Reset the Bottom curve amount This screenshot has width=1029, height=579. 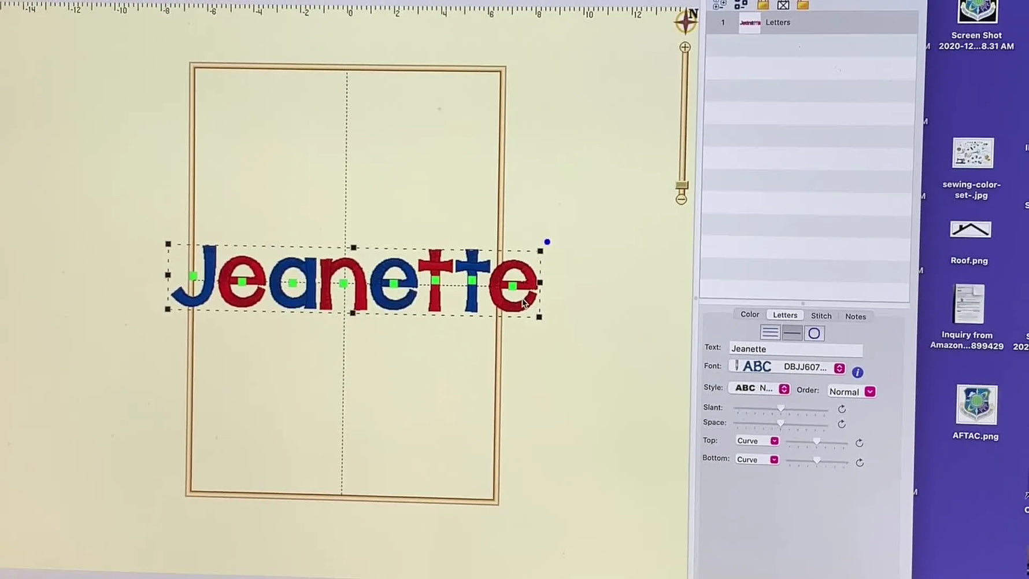point(860,463)
